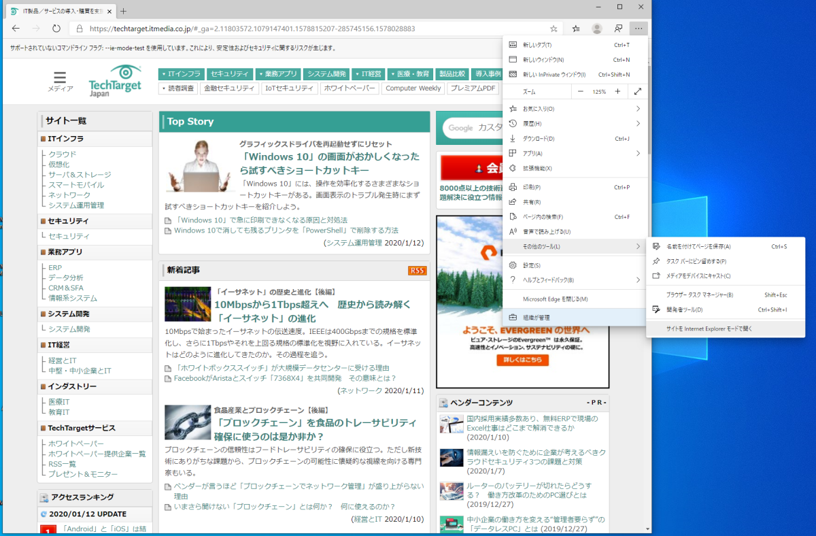Increase zoom with the plus button
This screenshot has width=816, height=536.
(x=617, y=91)
